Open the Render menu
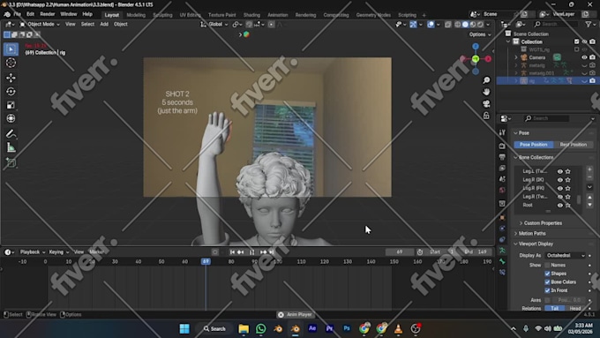600x338 pixels. point(48,14)
